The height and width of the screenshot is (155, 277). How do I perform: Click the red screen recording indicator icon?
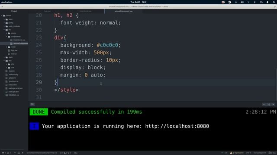[223, 2]
